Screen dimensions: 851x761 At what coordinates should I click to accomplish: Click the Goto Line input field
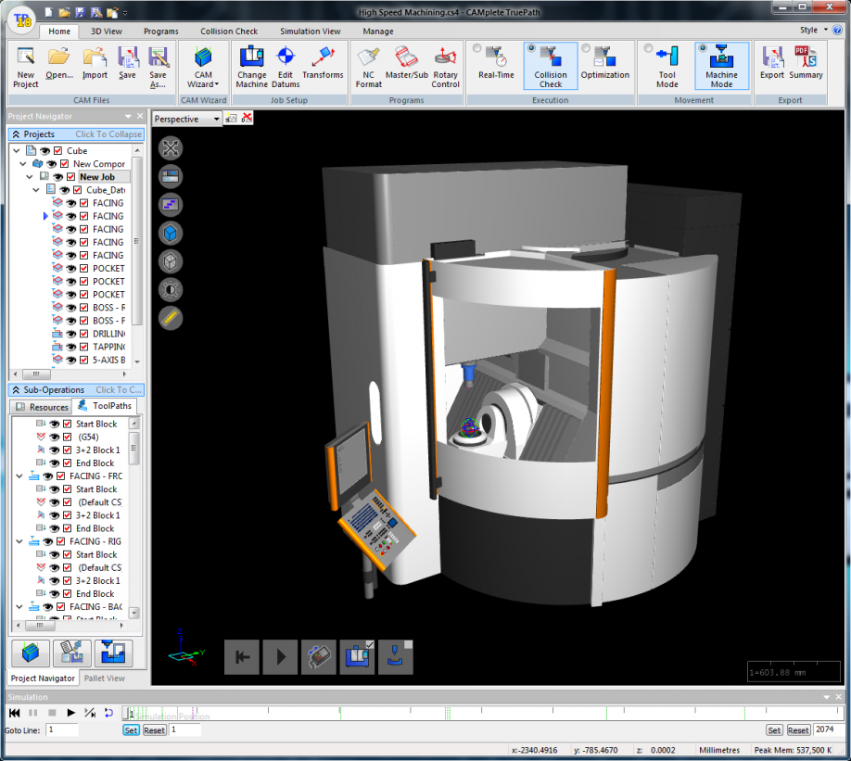(x=63, y=730)
